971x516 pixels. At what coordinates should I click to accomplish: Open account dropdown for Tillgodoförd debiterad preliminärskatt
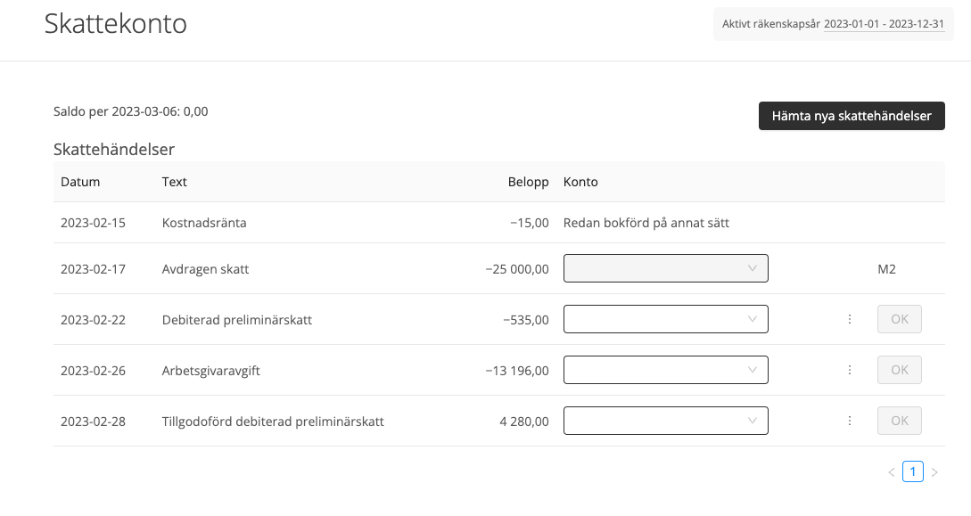pos(666,421)
